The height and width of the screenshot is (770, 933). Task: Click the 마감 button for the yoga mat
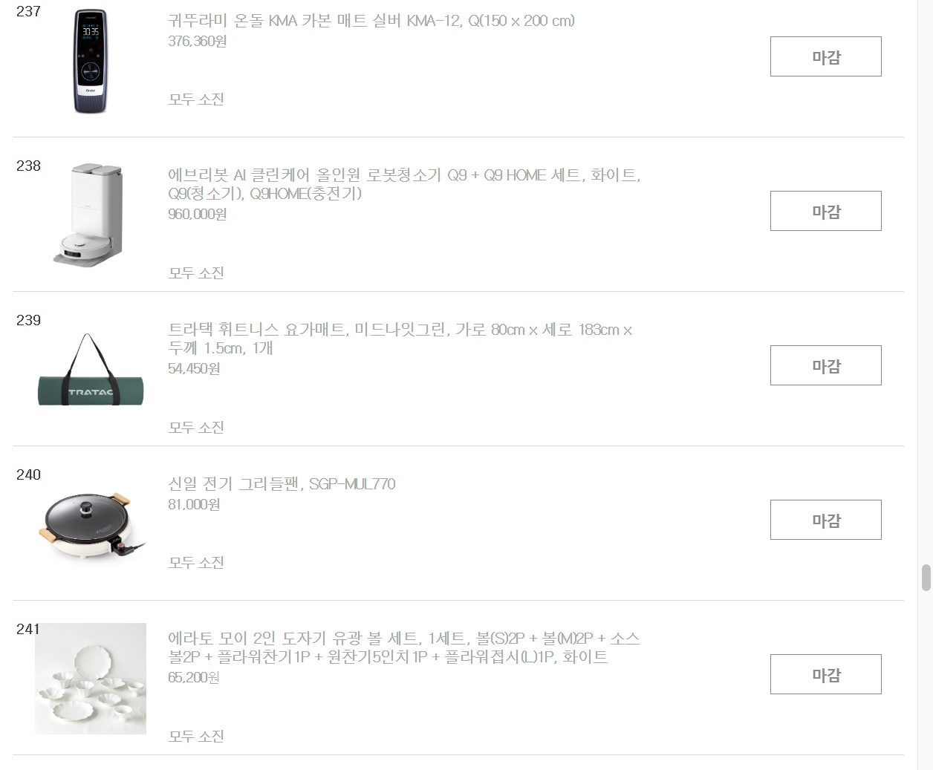pyautogui.click(x=826, y=365)
